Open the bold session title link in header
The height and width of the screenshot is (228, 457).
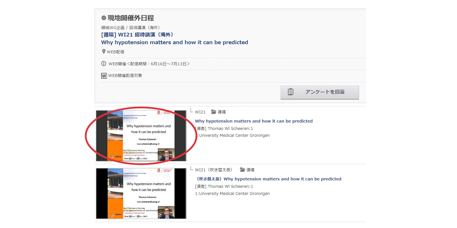tap(174, 42)
